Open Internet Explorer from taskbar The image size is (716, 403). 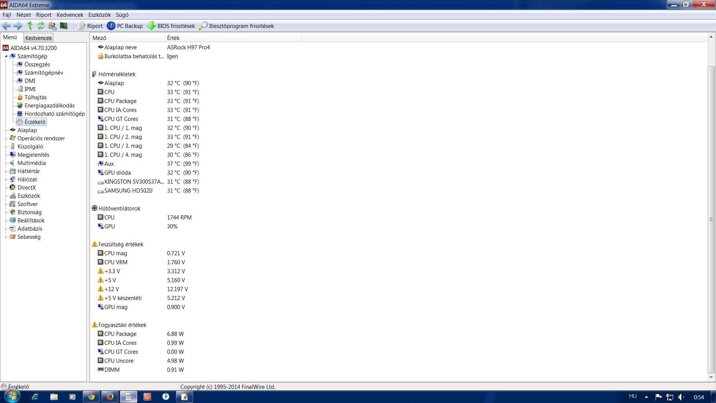click(35, 397)
